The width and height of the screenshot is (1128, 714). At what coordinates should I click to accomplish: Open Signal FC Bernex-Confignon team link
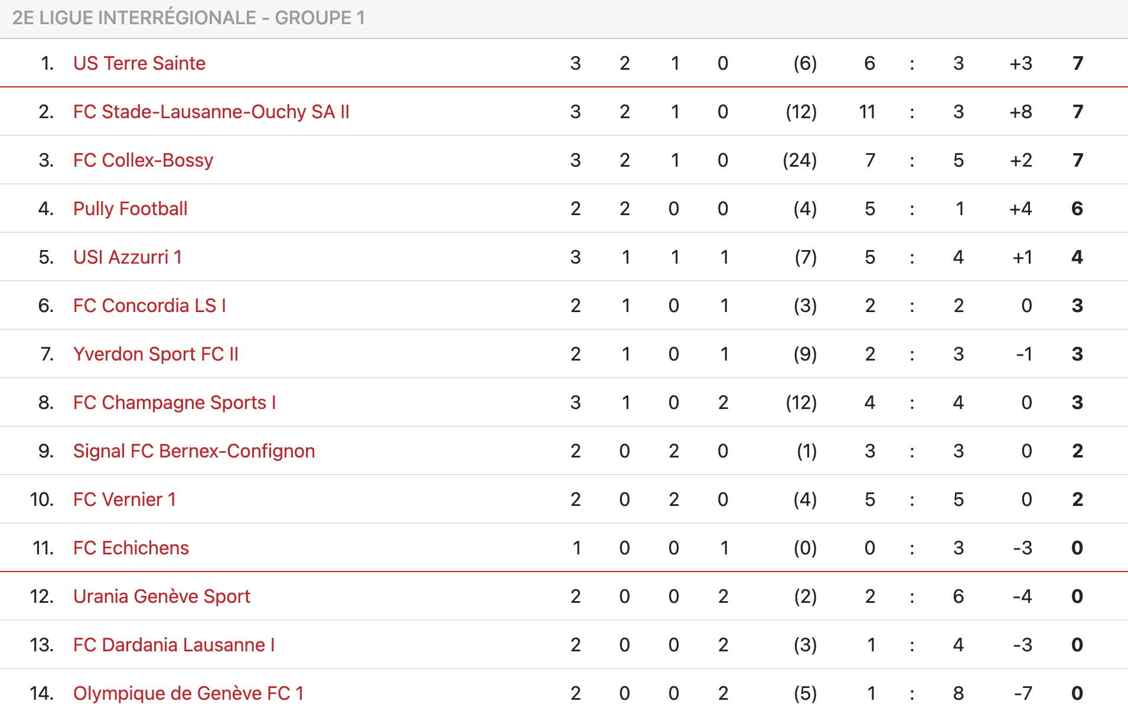pos(194,451)
